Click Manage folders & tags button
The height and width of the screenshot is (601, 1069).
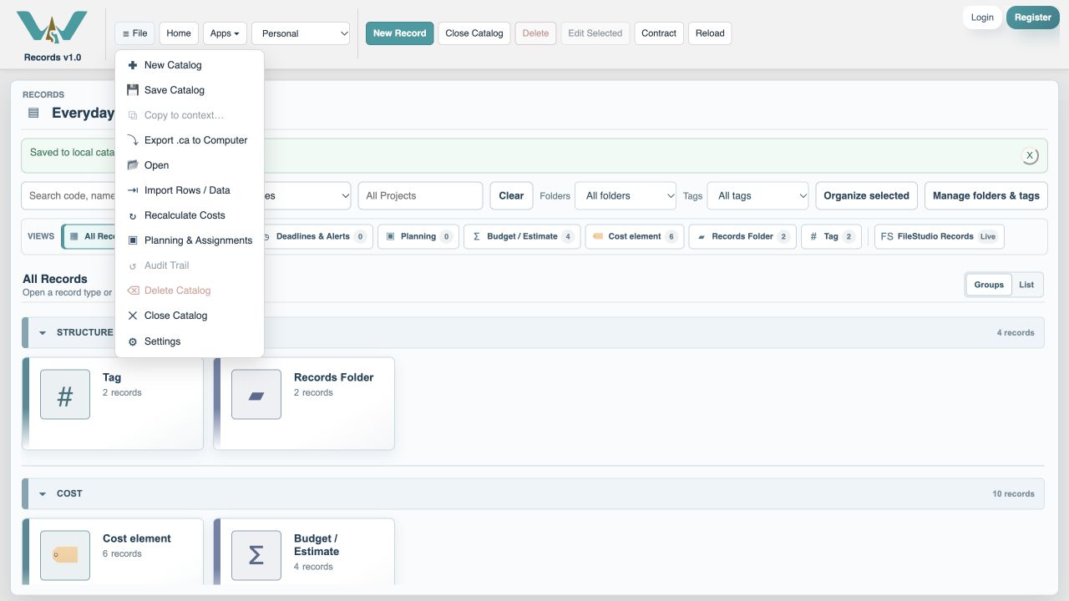tap(986, 195)
